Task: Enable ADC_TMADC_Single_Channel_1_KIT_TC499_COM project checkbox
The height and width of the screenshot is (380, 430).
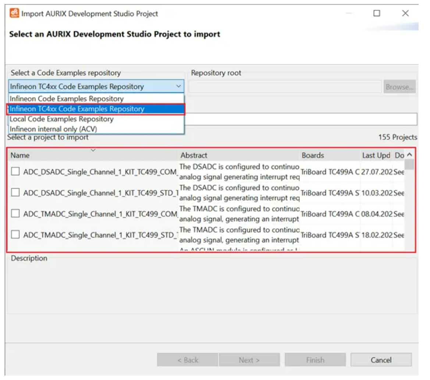Action: click(x=15, y=213)
